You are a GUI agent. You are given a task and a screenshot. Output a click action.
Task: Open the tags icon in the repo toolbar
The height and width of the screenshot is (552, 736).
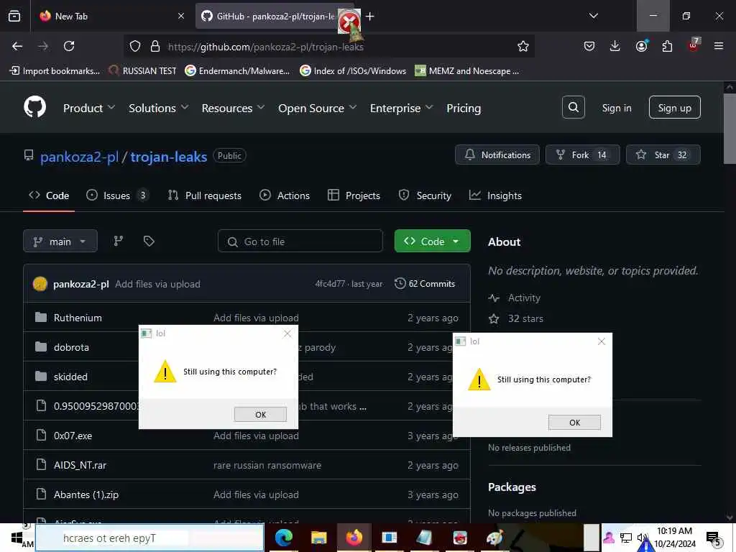149,241
